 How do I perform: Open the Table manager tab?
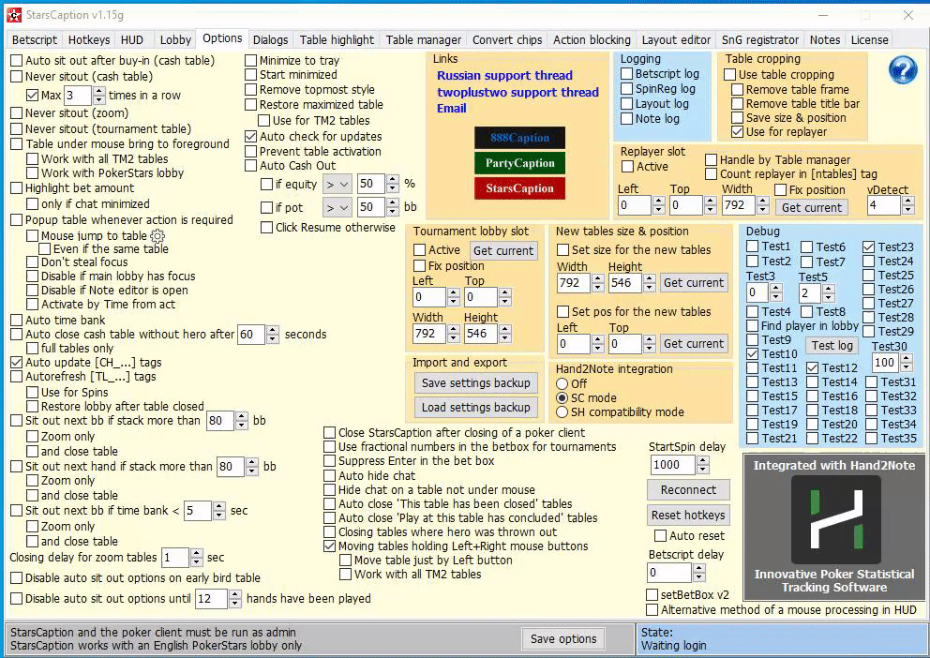pos(424,39)
